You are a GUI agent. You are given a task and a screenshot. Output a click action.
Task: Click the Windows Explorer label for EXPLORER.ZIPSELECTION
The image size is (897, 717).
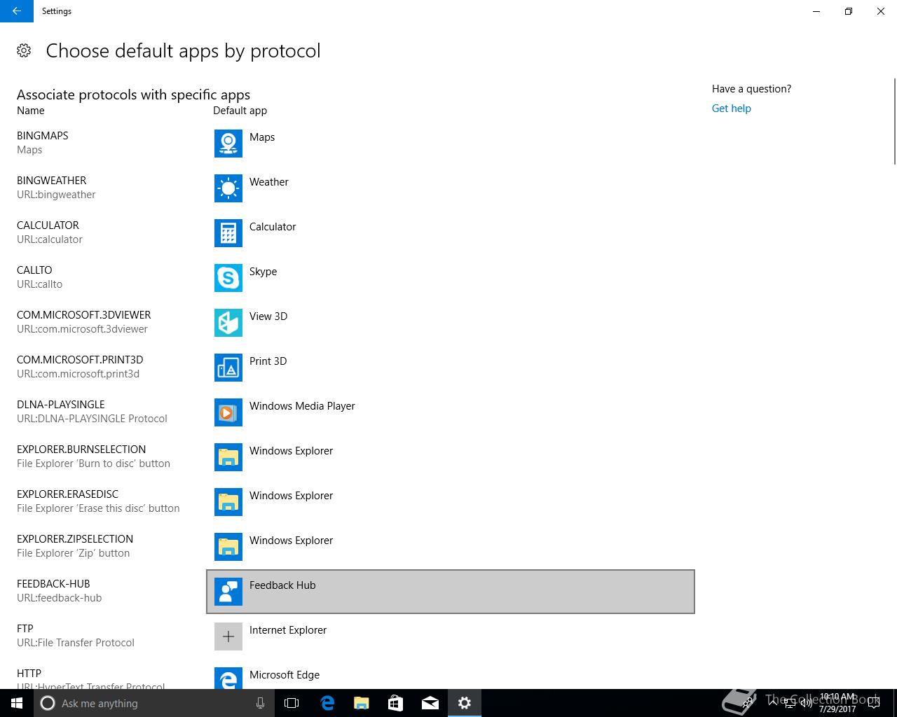point(291,541)
